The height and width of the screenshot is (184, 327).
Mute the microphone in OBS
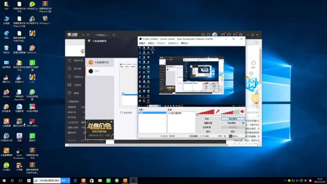tap(217, 112)
